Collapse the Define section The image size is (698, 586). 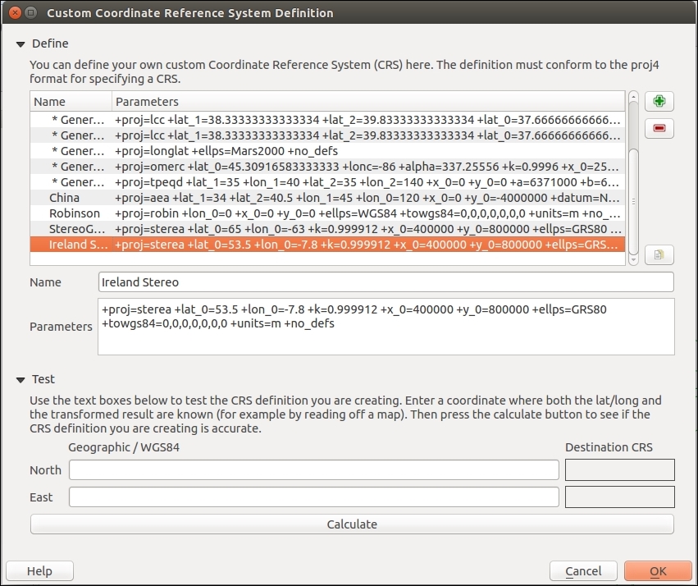tap(21, 43)
